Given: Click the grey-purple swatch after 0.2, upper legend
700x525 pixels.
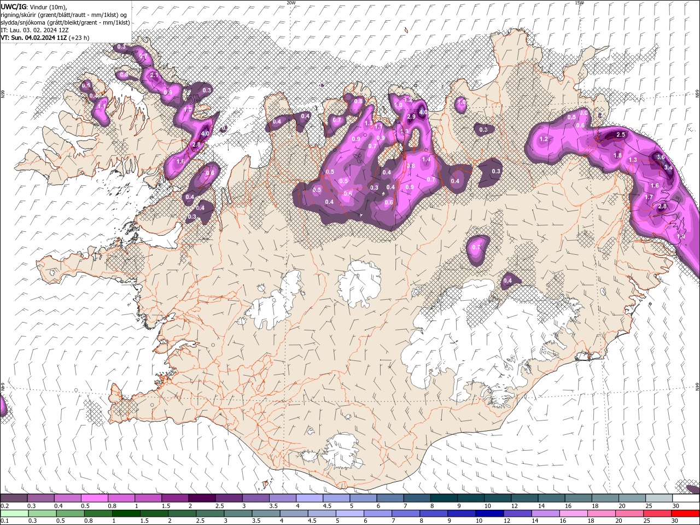Looking at the screenshot, I should (14, 498).
